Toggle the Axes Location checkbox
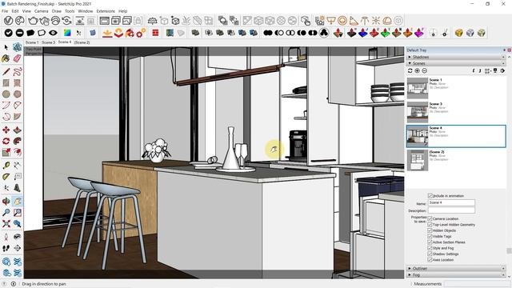The height and width of the screenshot is (288, 512). (430, 260)
